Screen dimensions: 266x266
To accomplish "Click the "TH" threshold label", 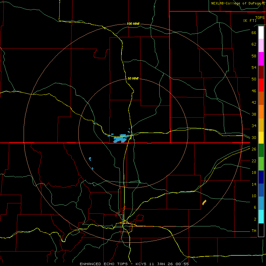I will point(254,231).
